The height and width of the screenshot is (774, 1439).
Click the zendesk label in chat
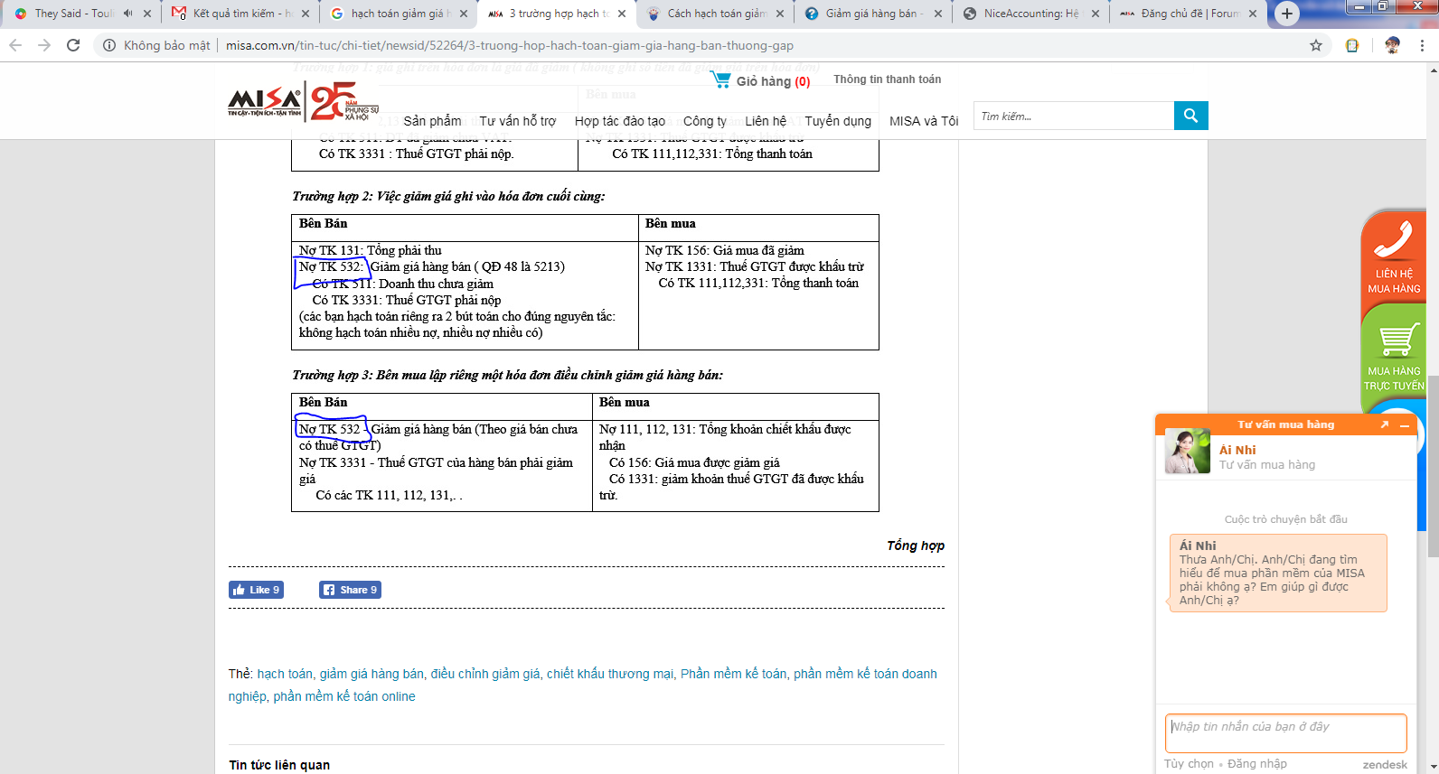tap(1385, 765)
